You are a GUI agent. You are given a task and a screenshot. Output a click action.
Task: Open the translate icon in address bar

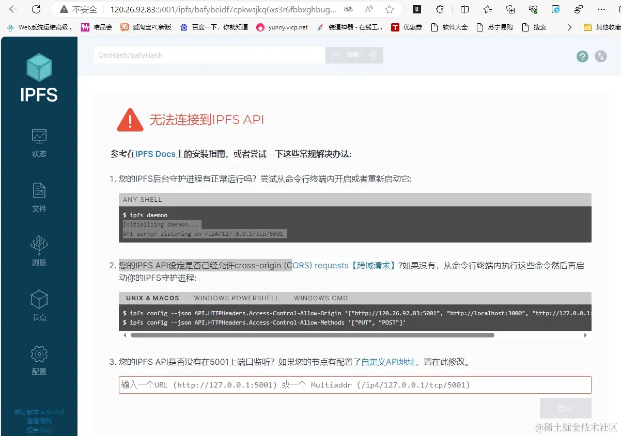348,9
